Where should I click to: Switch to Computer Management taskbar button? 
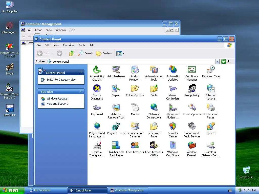tap(128, 190)
